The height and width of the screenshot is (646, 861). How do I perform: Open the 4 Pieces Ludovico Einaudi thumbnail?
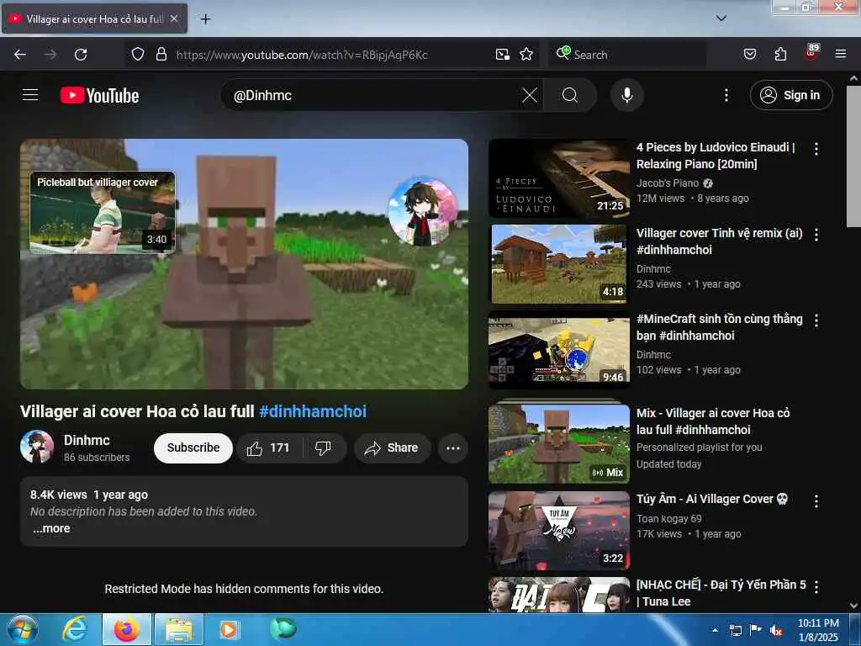pyautogui.click(x=559, y=178)
